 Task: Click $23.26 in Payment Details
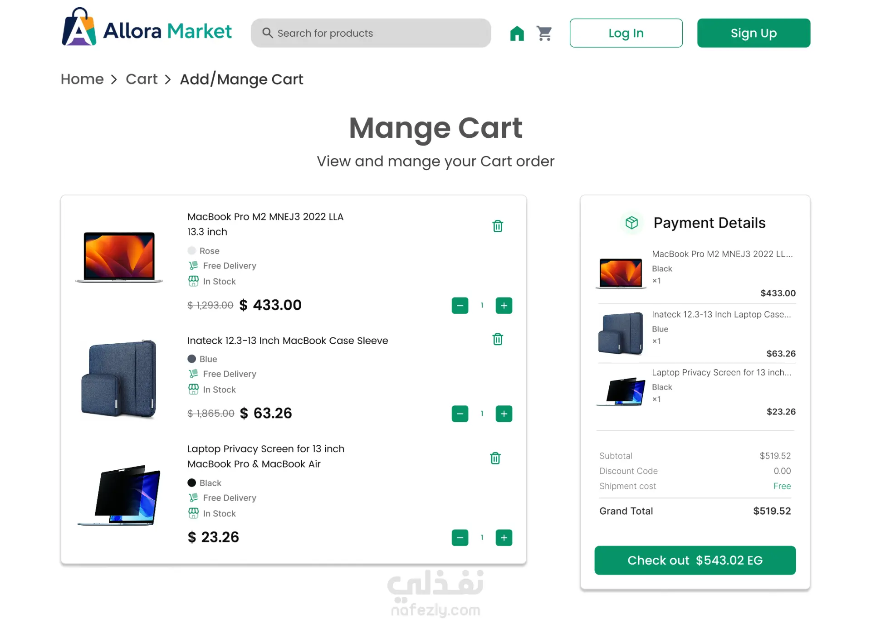(x=781, y=411)
